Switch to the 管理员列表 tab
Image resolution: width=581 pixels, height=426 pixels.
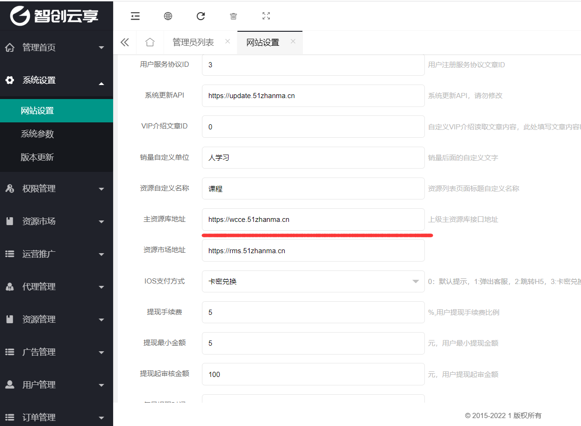193,43
